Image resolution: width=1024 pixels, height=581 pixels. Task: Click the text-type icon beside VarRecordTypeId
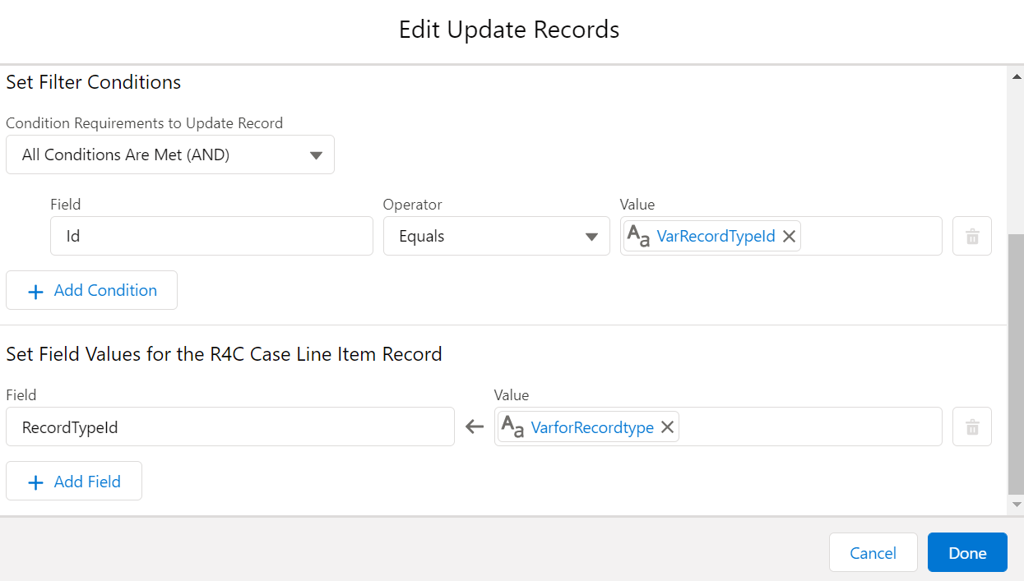(x=639, y=237)
